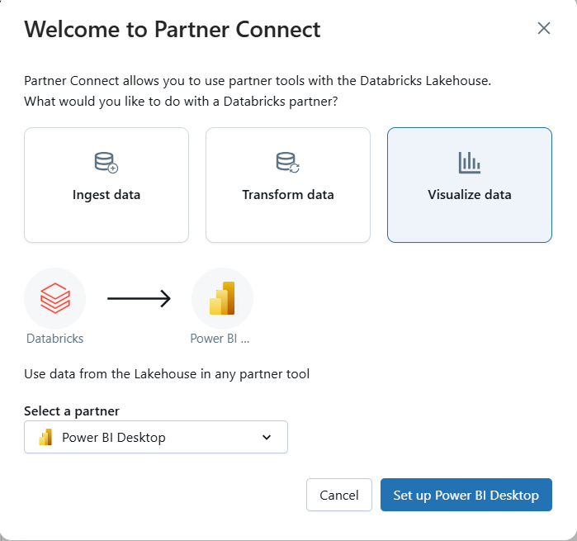This screenshot has width=577, height=541.
Task: Click the Select a partner label
Action: coord(72,410)
